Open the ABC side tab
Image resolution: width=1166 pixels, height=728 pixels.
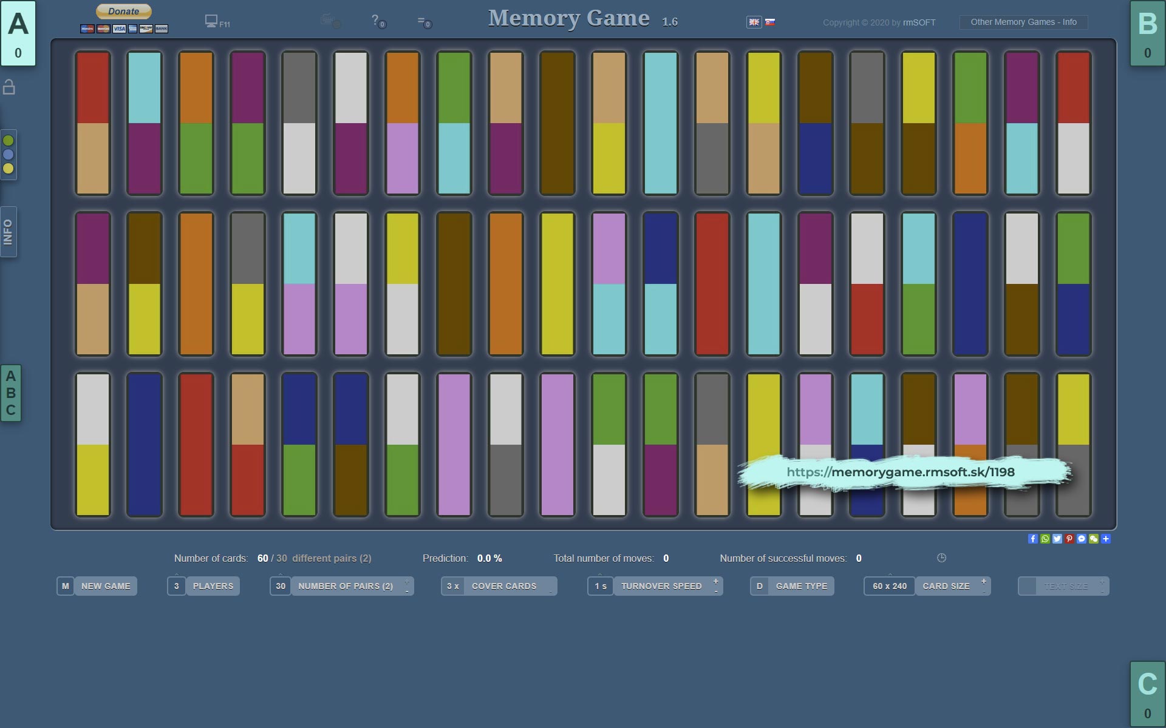(11, 393)
